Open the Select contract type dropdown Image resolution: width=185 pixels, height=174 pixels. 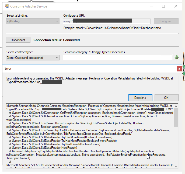[33, 58]
